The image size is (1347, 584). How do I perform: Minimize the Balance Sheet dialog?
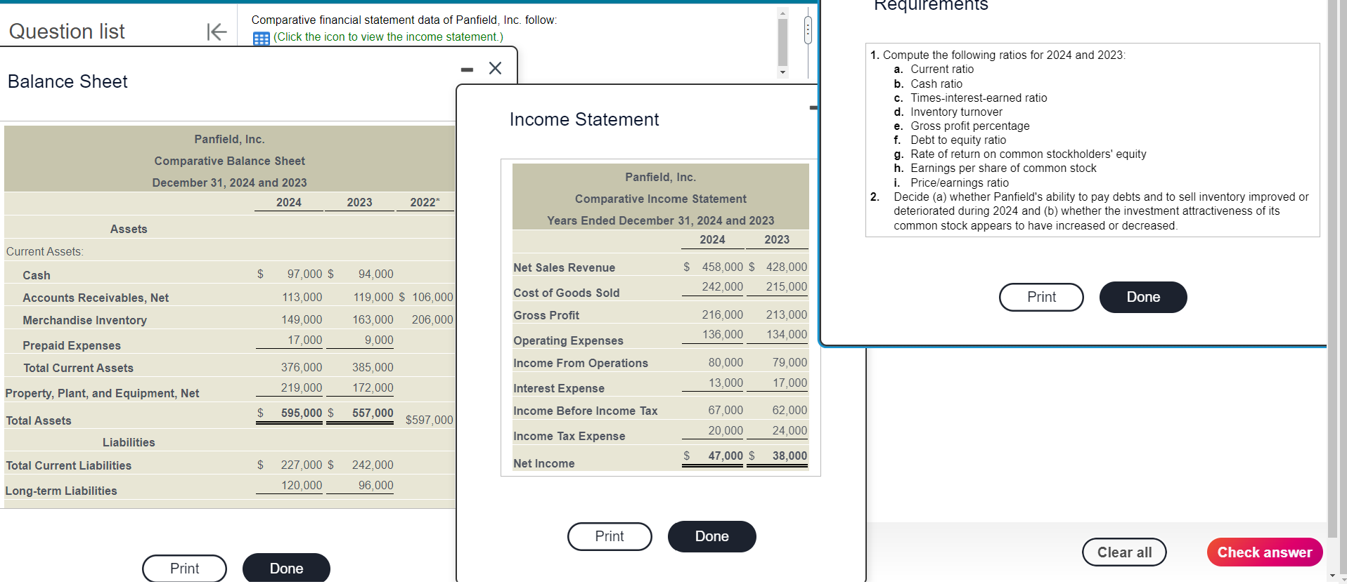(x=467, y=69)
